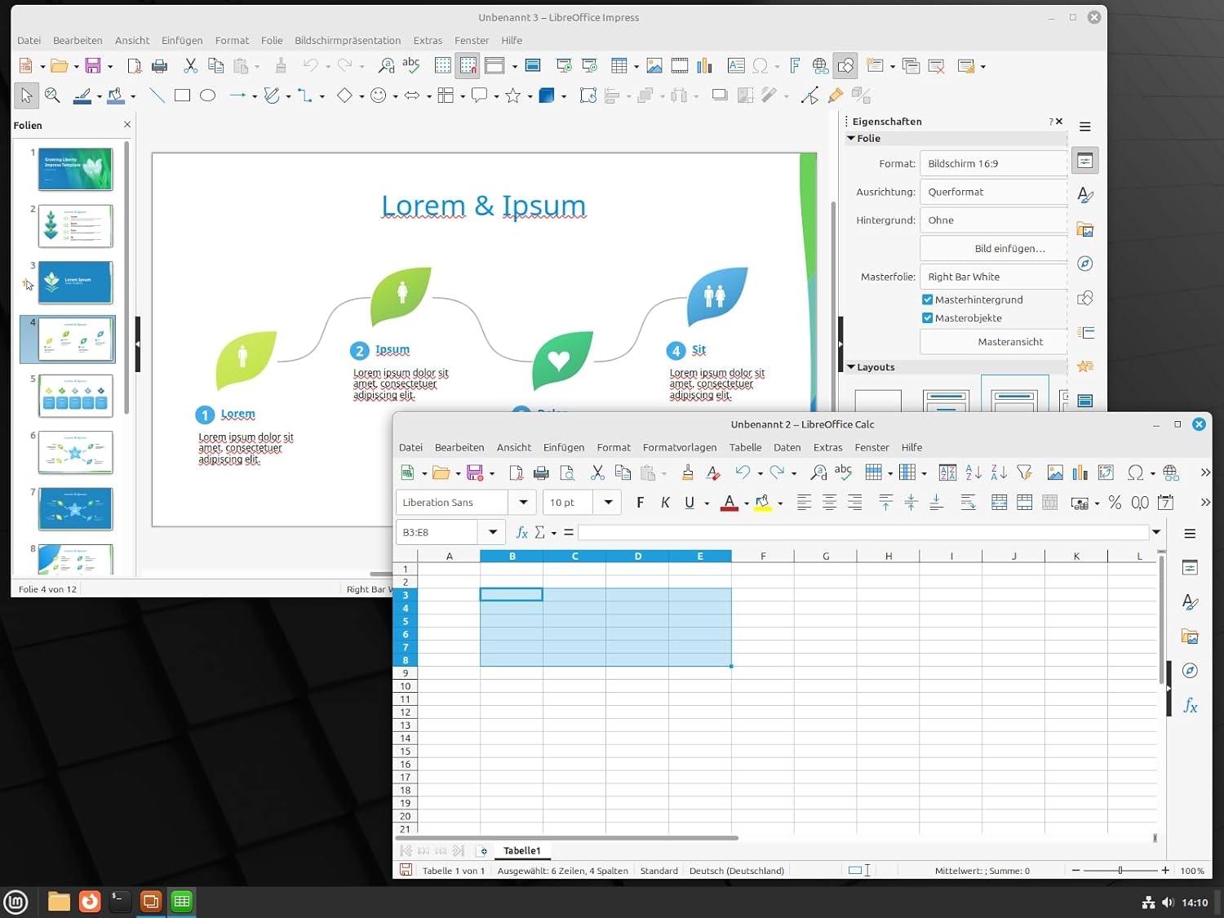The width and height of the screenshot is (1224, 918).
Task: Click the zoom slider in Calc status bar
Action: pyautogui.click(x=1120, y=871)
